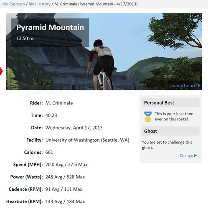Click the 13.50 mi distance label
The width and height of the screenshot is (208, 209).
[25, 38]
